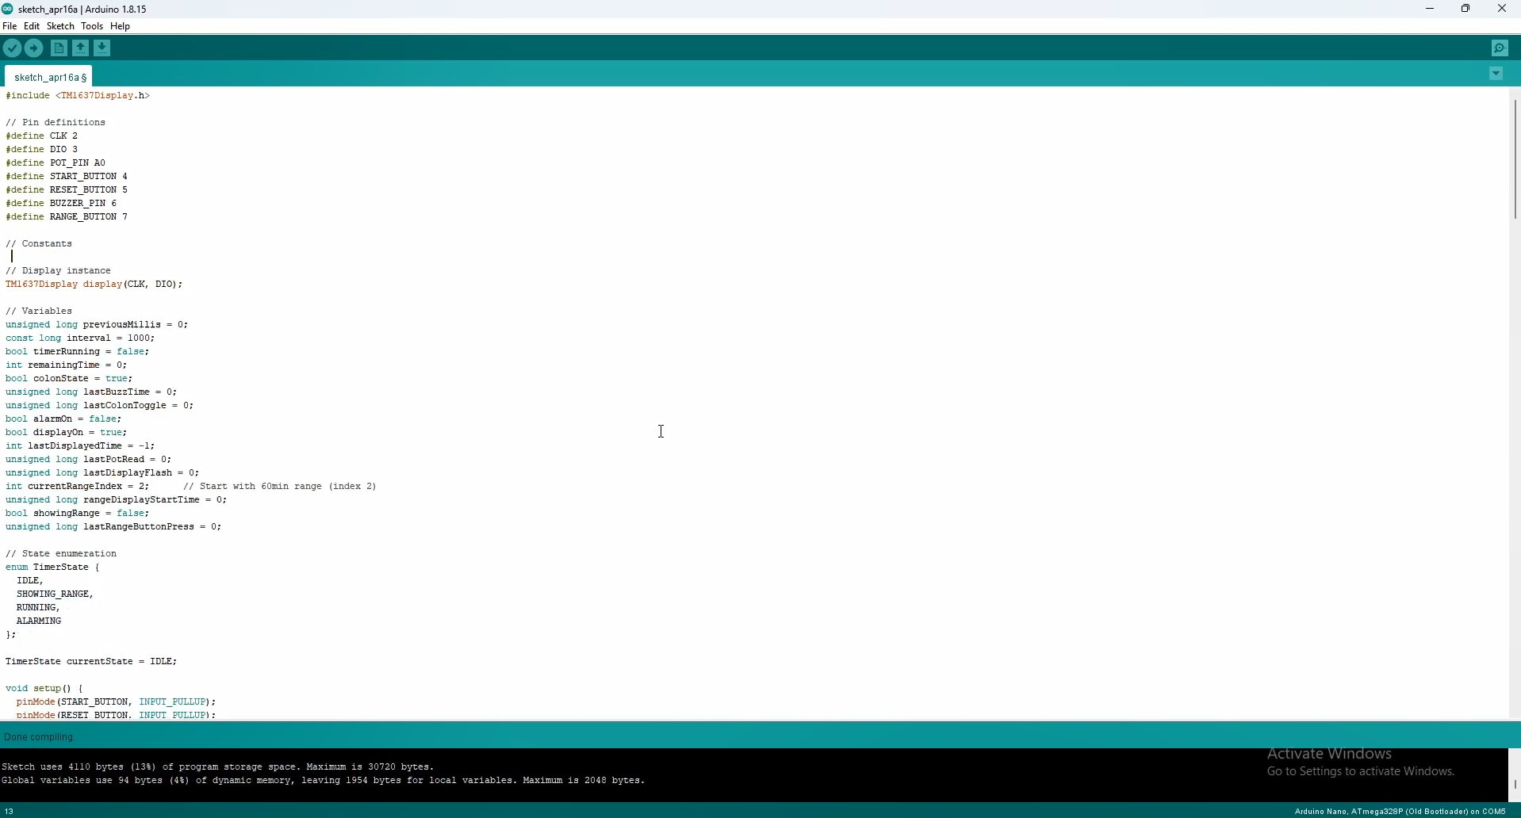This screenshot has height=818, width=1521.
Task: Open the Tools menu
Action: click(x=93, y=26)
